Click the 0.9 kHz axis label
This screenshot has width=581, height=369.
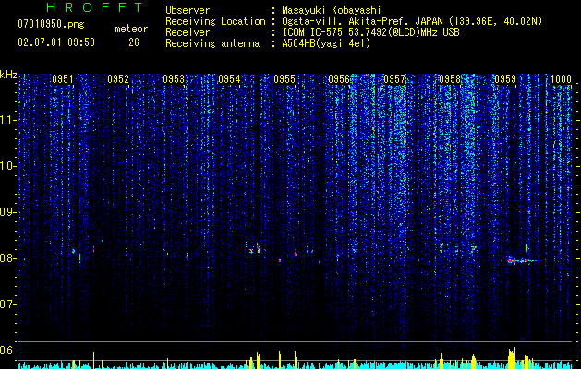click(x=7, y=212)
